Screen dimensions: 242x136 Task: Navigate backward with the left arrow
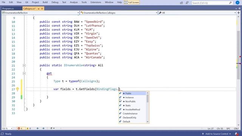38,128
